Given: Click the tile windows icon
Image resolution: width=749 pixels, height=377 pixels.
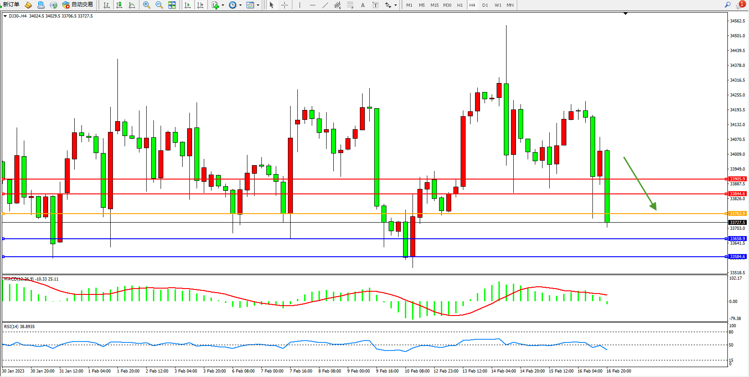Looking at the screenshot, I should (172, 5).
